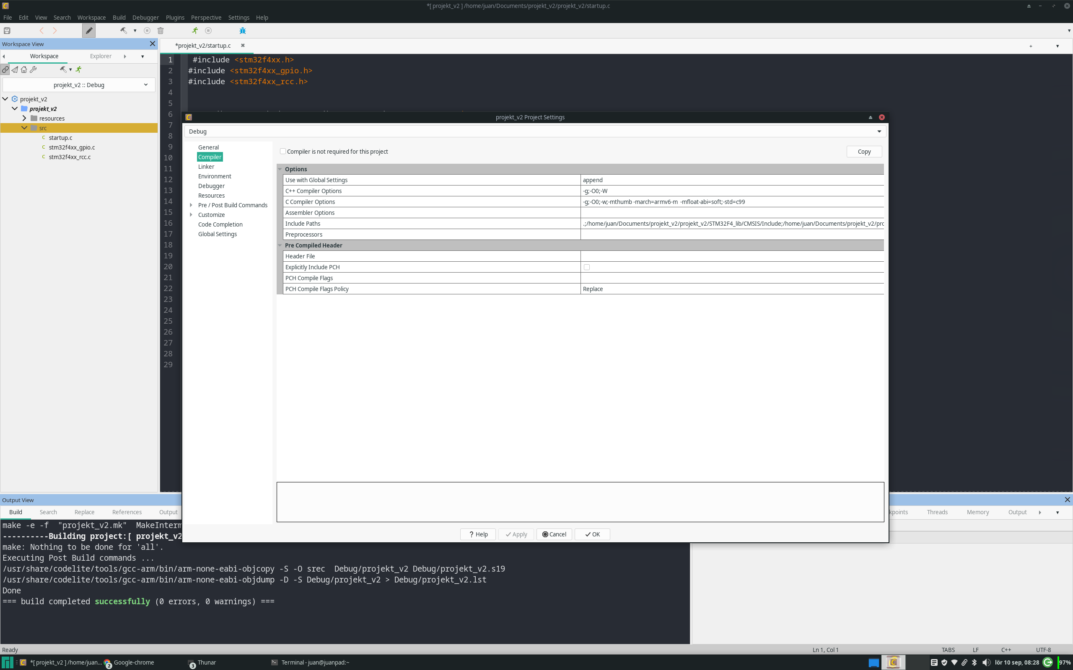The height and width of the screenshot is (670, 1073).
Task: Run the program with the green runner icon
Action: 195,31
